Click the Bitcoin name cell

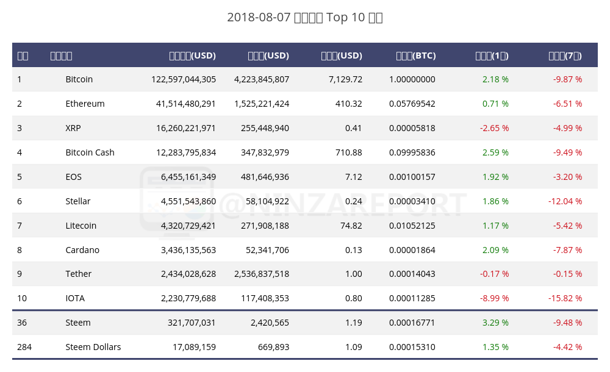point(79,79)
